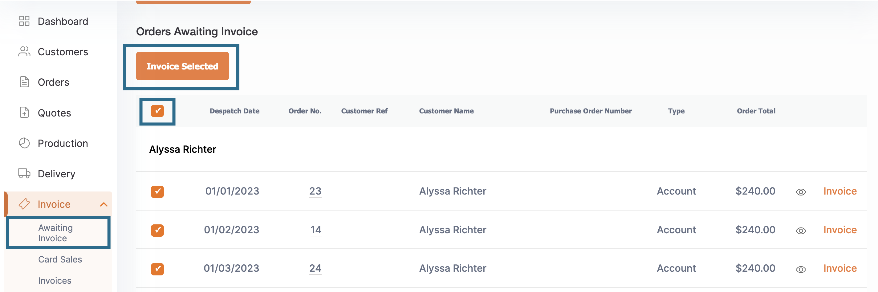
Task: Click the Type column header
Action: click(676, 111)
